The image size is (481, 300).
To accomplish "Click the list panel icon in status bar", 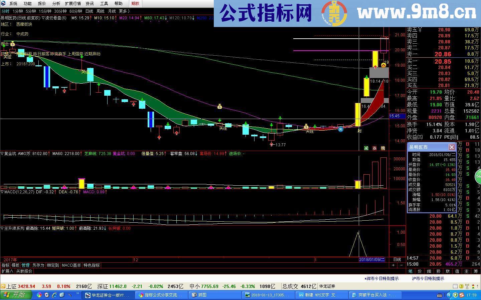I will pyautogui.click(x=455, y=286).
